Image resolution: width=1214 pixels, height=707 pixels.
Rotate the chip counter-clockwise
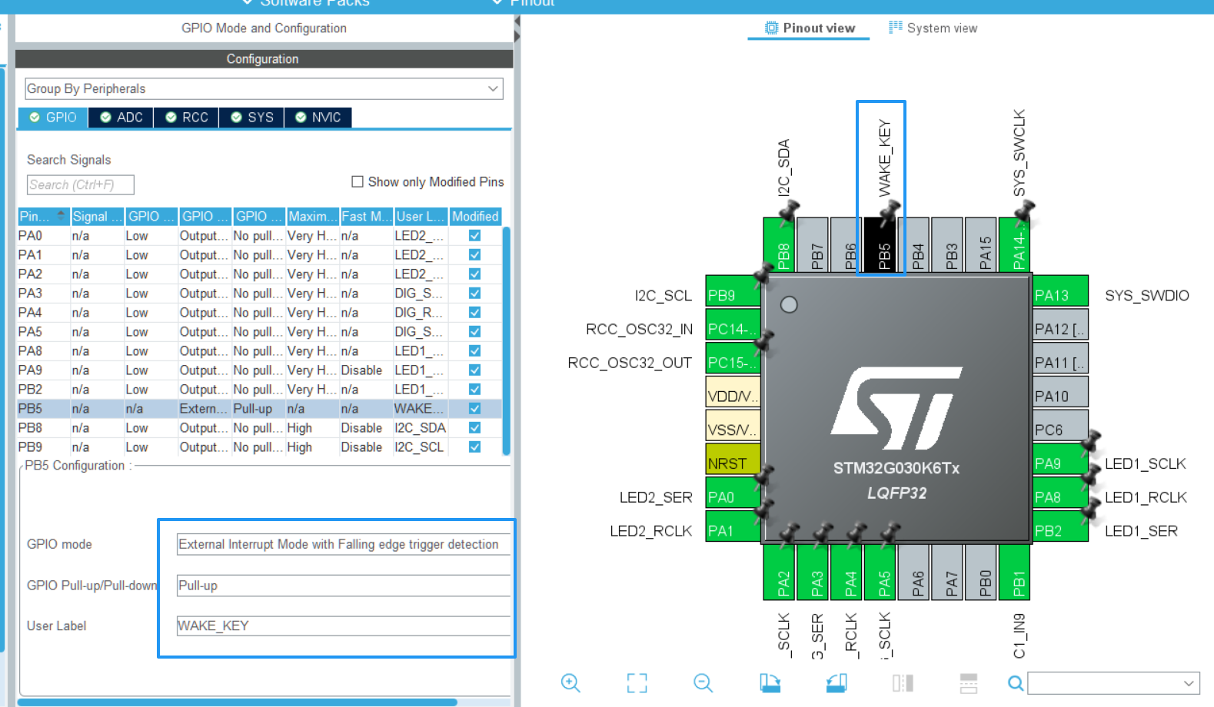[836, 682]
